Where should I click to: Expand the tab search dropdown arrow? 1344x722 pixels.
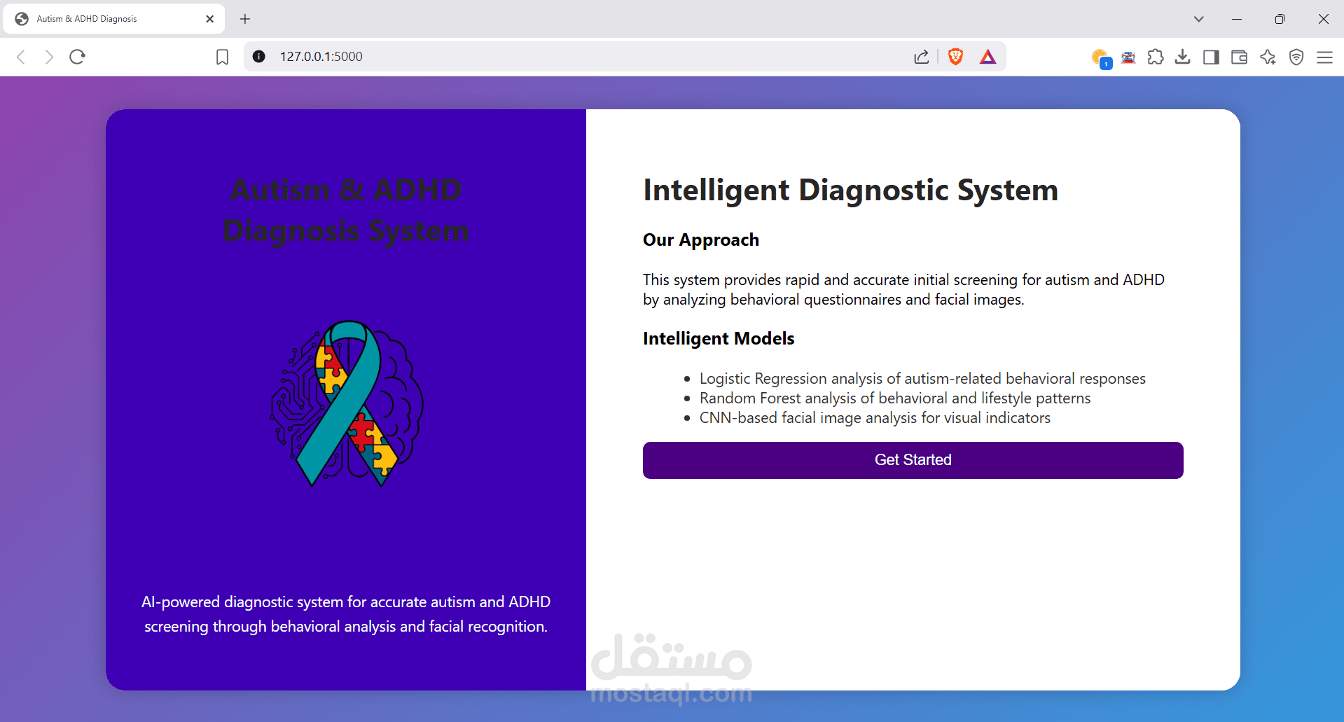pos(1198,19)
